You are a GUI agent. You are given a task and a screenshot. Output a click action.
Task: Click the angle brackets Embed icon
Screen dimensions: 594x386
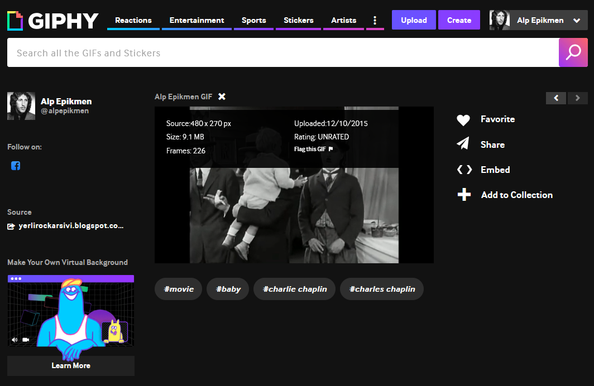464,170
